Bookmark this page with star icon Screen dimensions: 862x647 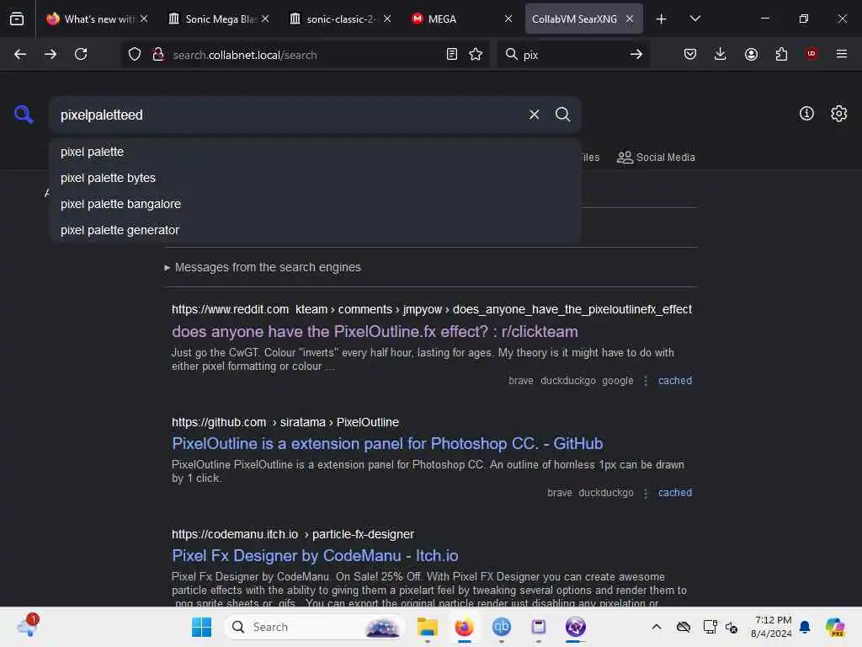pos(476,54)
